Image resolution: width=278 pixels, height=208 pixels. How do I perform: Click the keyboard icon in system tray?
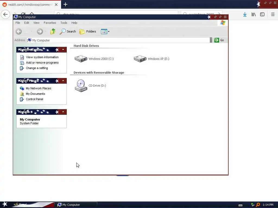(241, 205)
